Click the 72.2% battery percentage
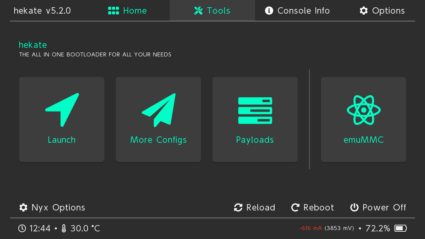 pyautogui.click(x=378, y=228)
